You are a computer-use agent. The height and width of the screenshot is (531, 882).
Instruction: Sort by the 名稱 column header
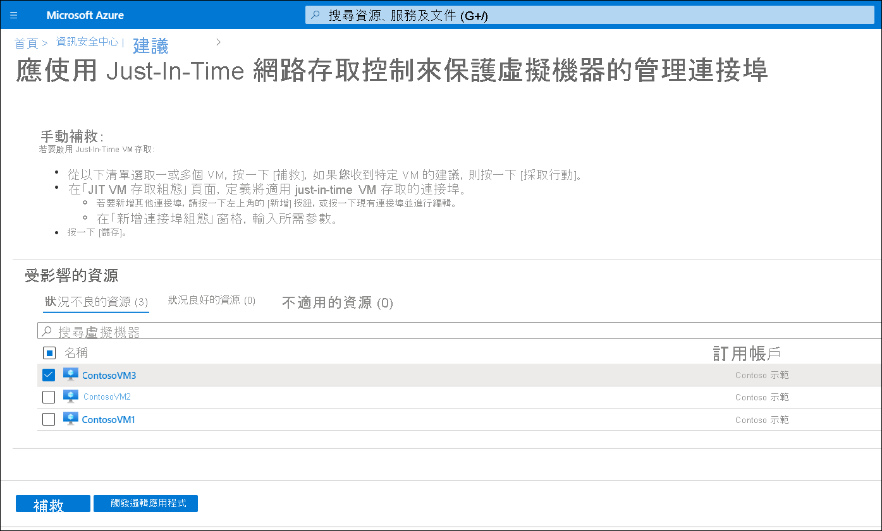click(x=76, y=353)
